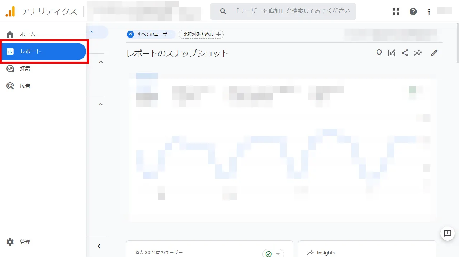Click the 比較対象を追加 button
Image resolution: width=459 pixels, height=257 pixels.
tap(201, 34)
